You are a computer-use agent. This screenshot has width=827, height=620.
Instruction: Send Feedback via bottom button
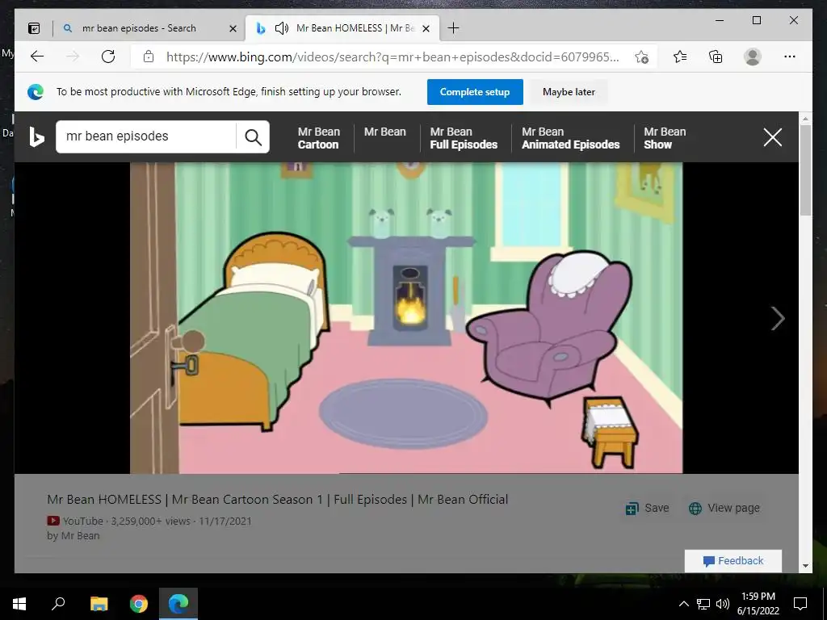(733, 561)
